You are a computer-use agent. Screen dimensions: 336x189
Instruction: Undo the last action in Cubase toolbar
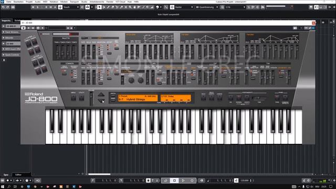coord(3,7)
